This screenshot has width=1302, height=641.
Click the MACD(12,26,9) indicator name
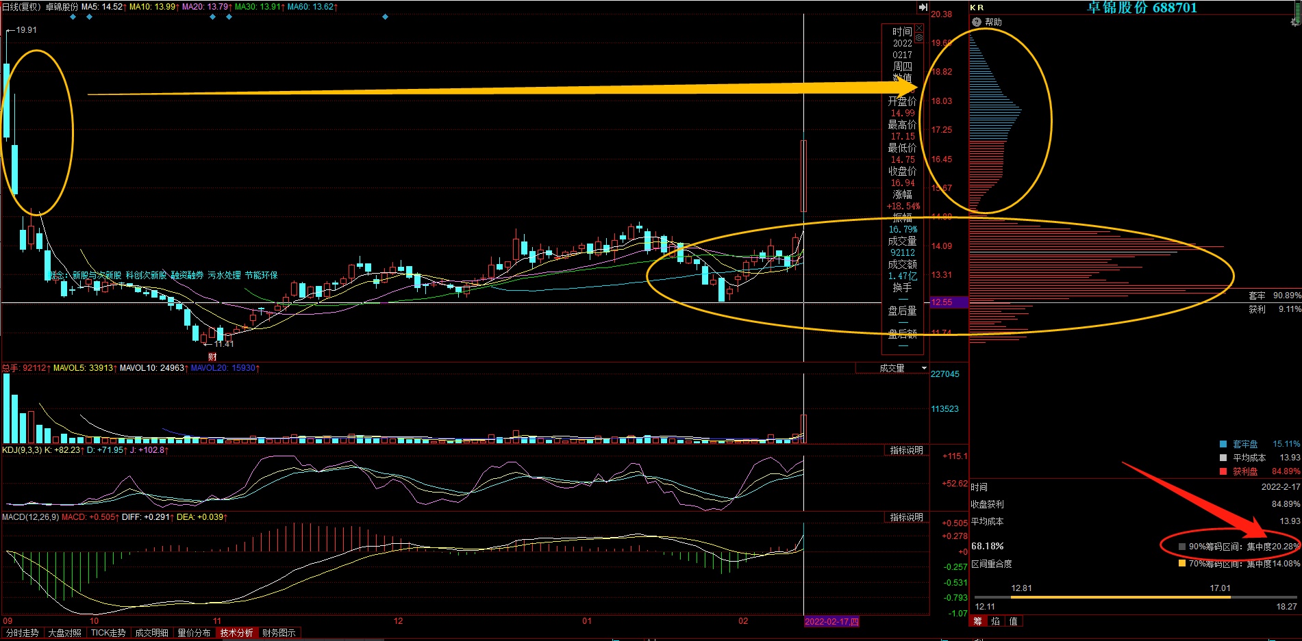click(31, 517)
